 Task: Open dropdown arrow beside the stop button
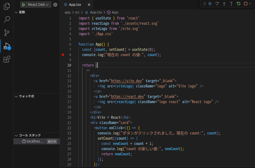click(250, 4)
